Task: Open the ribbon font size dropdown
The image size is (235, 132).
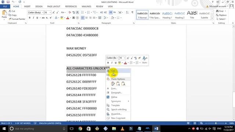Action: [50, 12]
